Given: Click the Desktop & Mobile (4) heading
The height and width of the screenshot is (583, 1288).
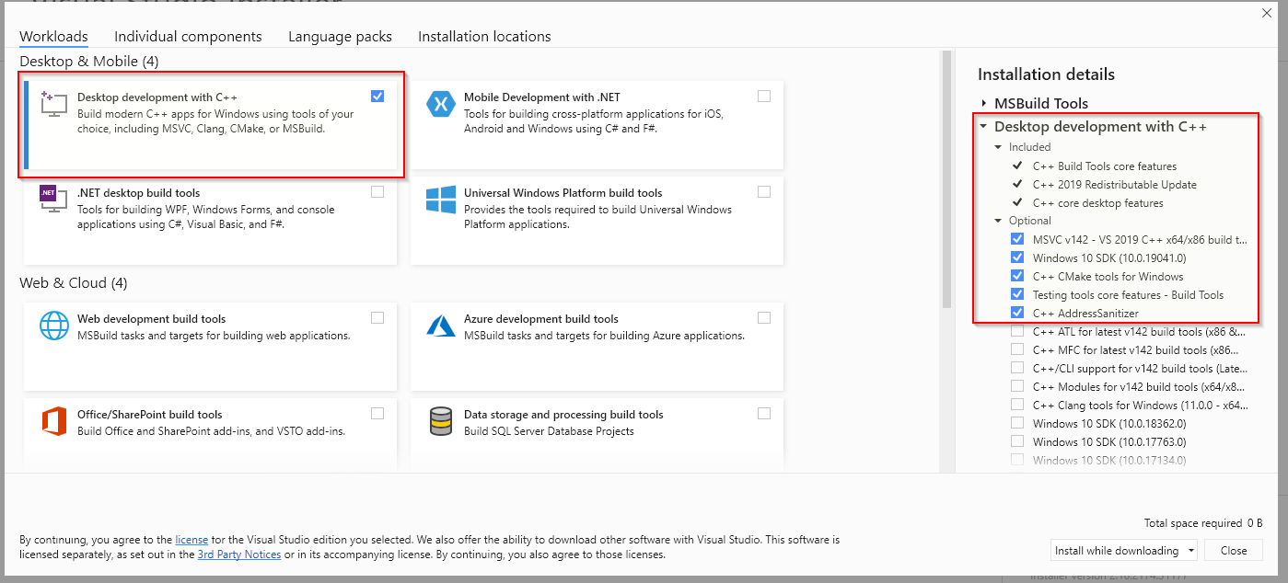Looking at the screenshot, I should 89,62.
